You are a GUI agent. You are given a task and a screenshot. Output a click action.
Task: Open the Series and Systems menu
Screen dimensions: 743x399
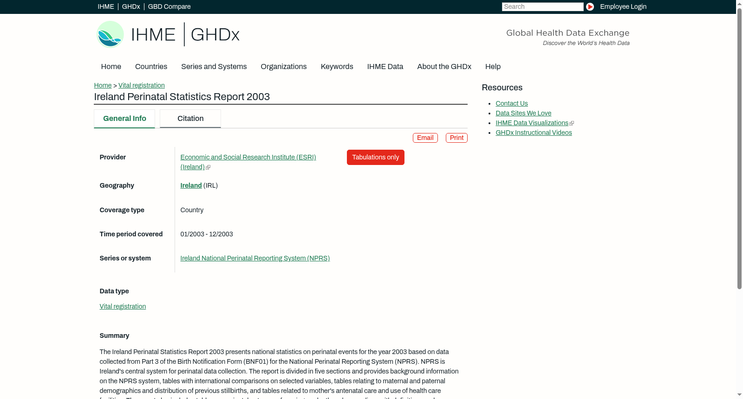click(214, 67)
